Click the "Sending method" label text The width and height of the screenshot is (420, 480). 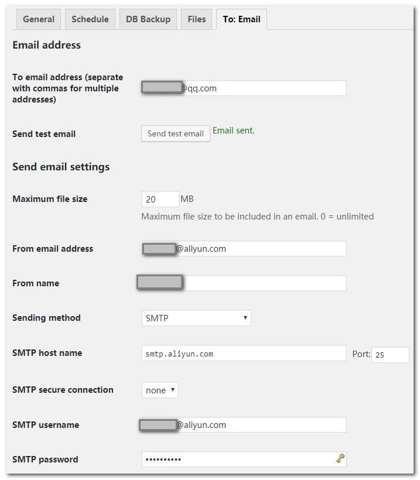coord(46,318)
